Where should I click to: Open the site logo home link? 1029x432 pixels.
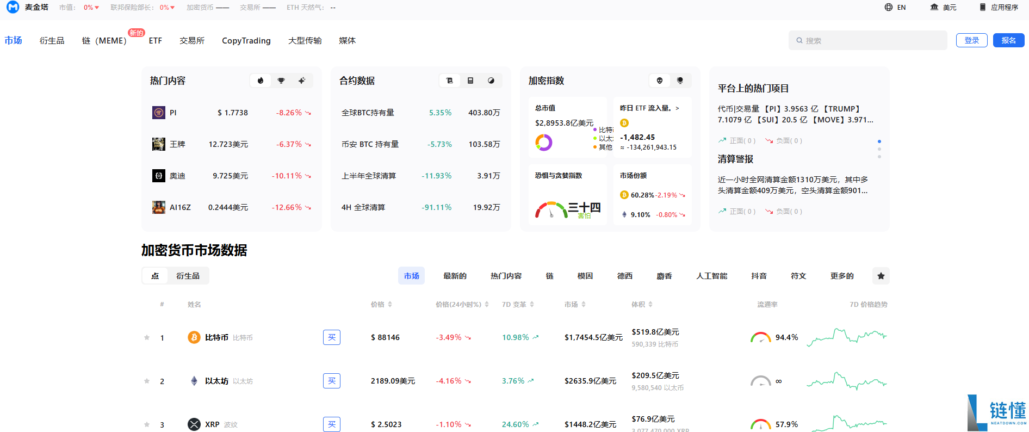(27, 7)
